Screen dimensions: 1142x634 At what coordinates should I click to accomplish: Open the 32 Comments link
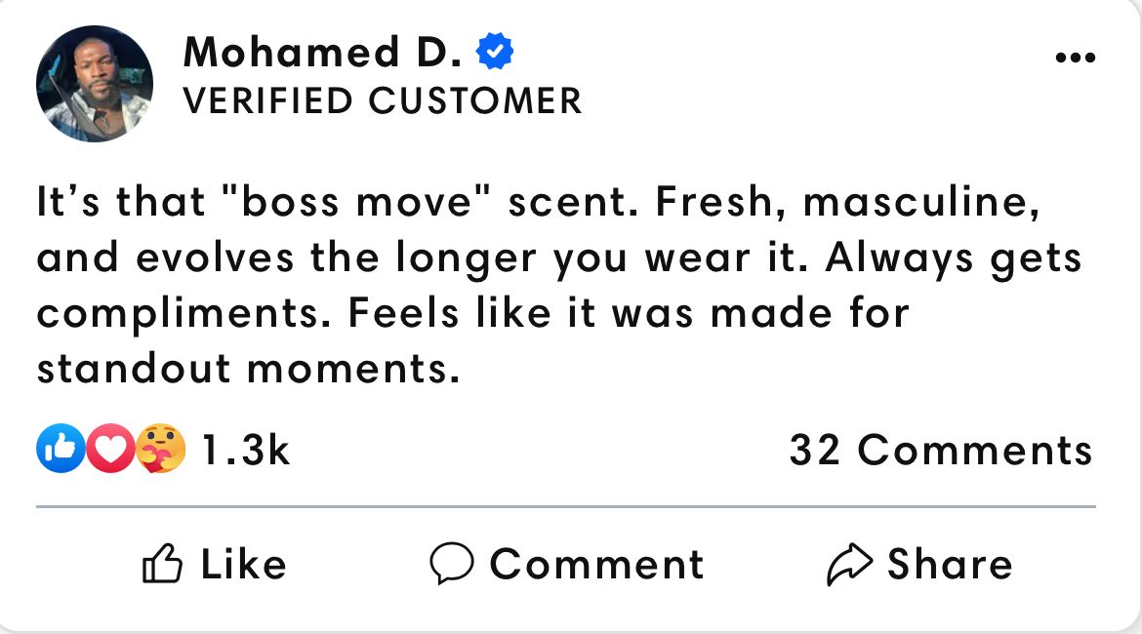tap(940, 450)
